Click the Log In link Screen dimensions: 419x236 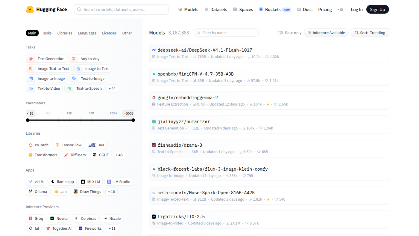[357, 10]
